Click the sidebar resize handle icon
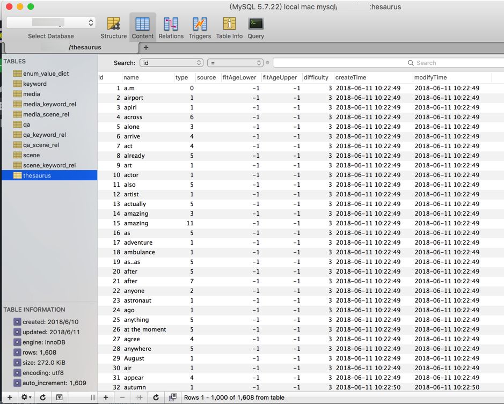Viewport: 504px width, 404px height. (x=93, y=398)
